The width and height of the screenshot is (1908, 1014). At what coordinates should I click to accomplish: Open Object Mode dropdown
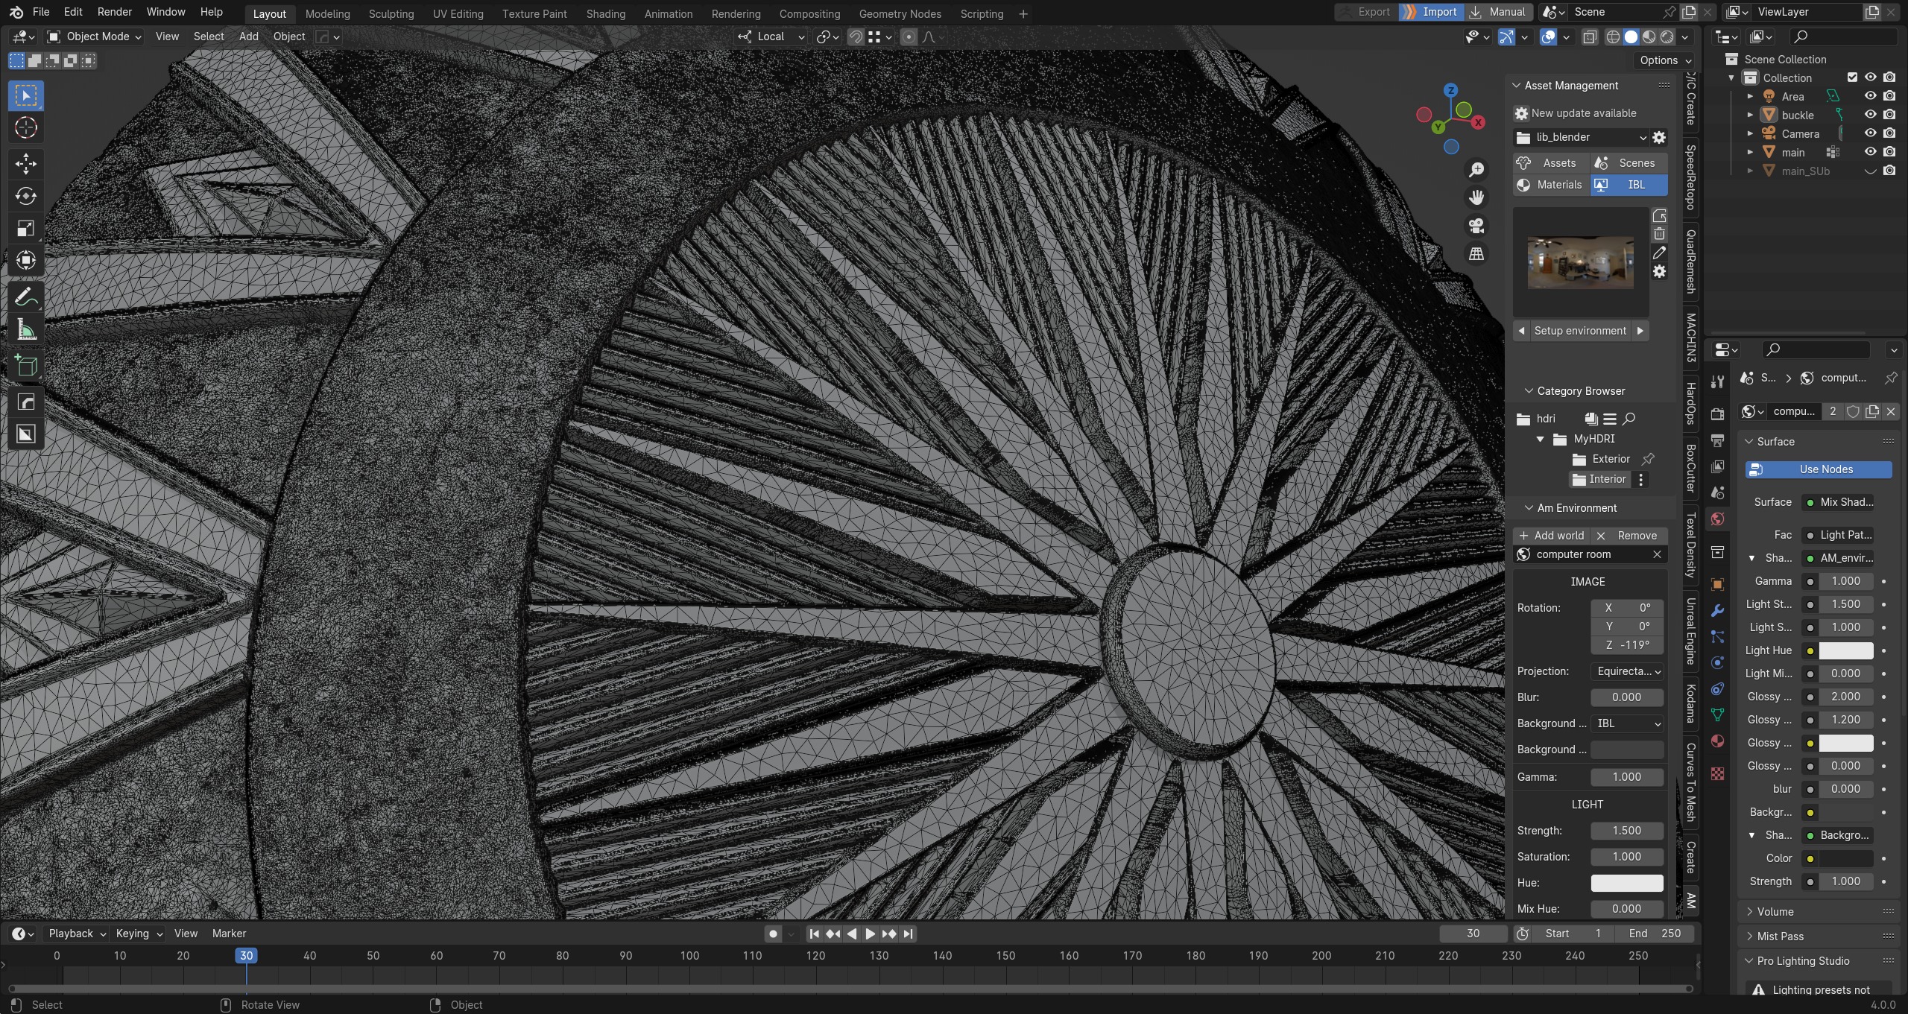[93, 37]
